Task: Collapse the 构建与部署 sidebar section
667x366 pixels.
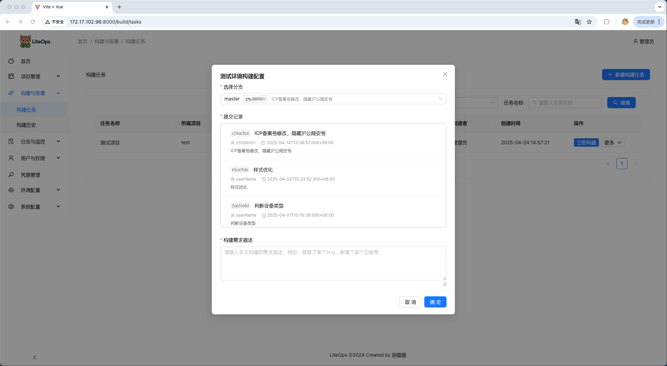Action: [58, 93]
